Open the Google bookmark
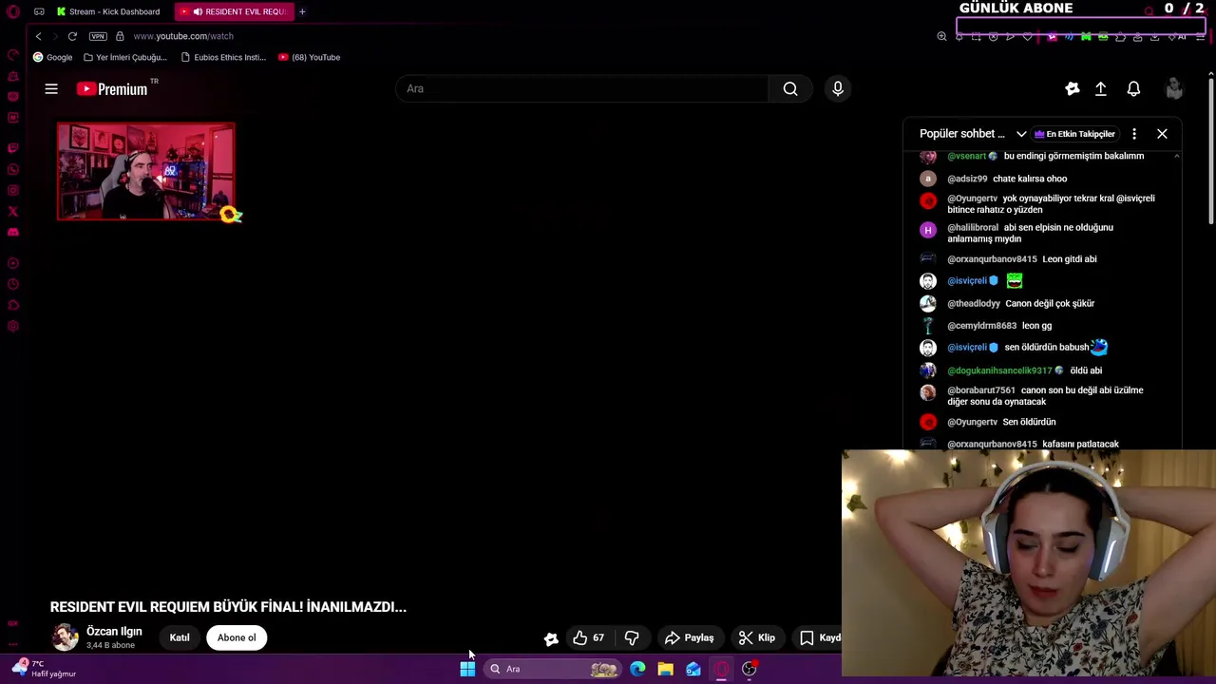This screenshot has width=1216, height=684. click(52, 57)
